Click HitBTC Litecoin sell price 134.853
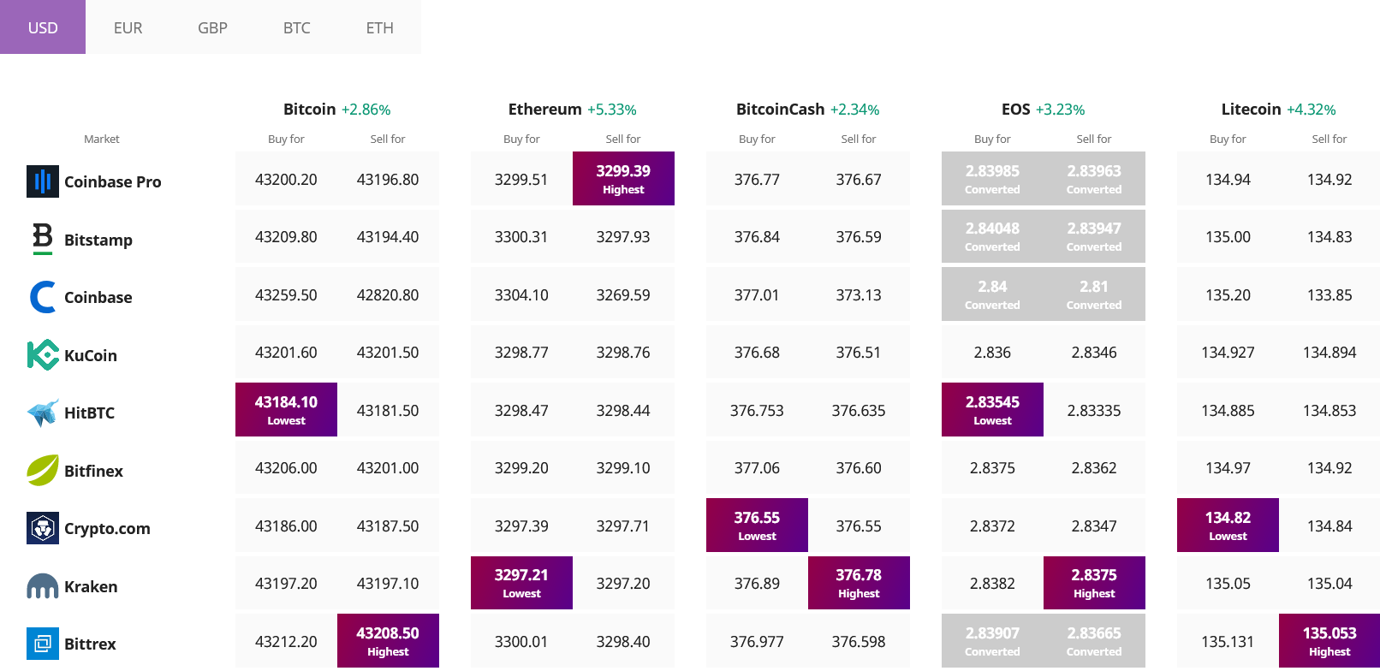 pyautogui.click(x=1329, y=411)
